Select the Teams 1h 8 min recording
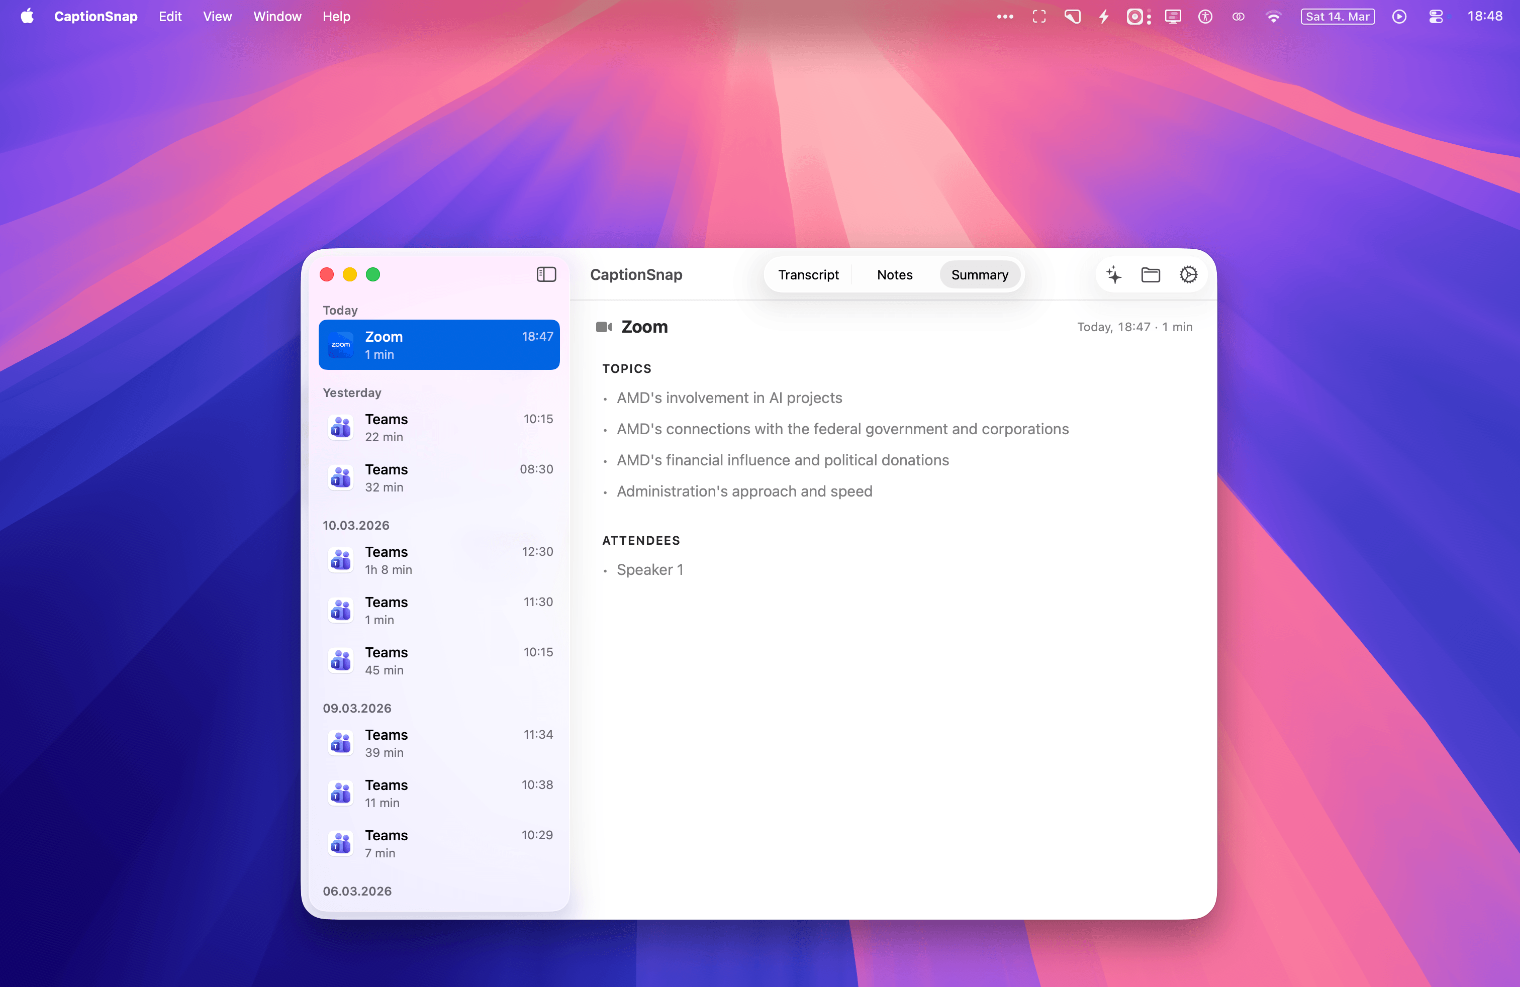This screenshot has height=987, width=1520. [439, 560]
